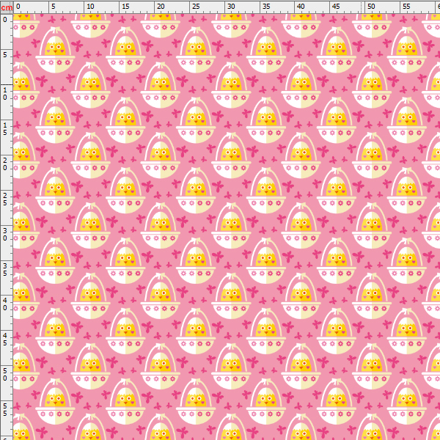Click the 5 mark on the vertical ruler
The height and width of the screenshot is (440, 440).
pyautogui.click(x=5, y=55)
